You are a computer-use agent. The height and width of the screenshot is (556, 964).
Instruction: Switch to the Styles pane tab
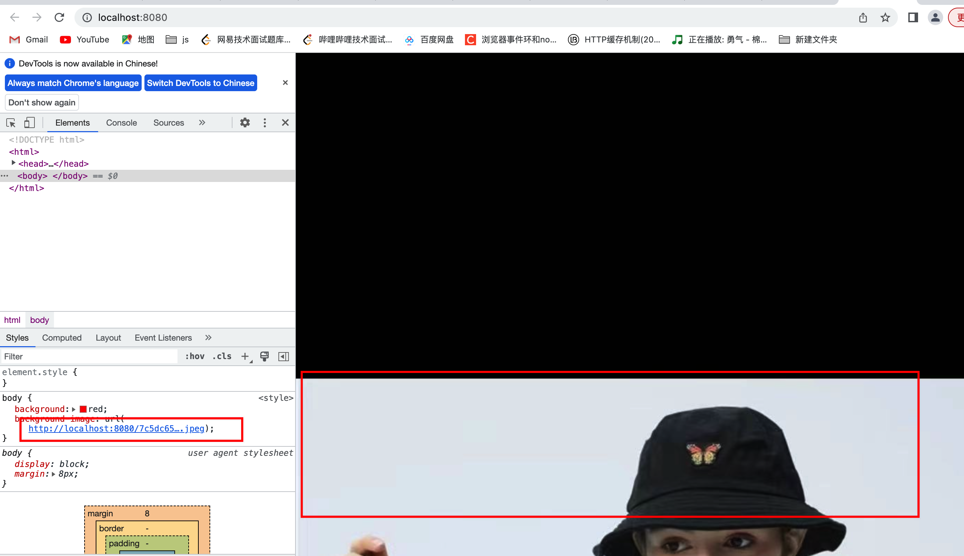point(17,337)
